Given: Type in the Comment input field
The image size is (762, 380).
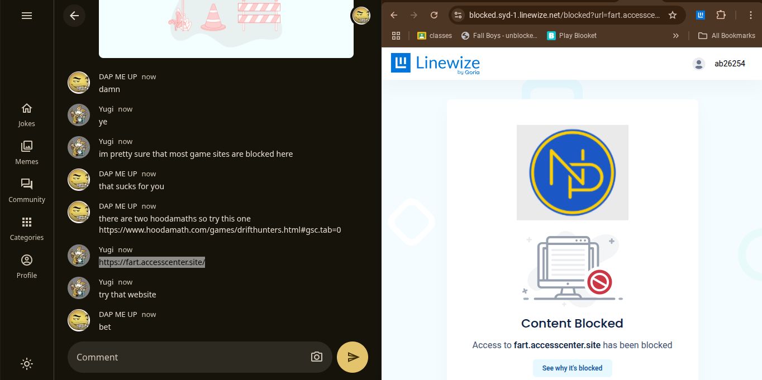Looking at the screenshot, I should coord(190,357).
